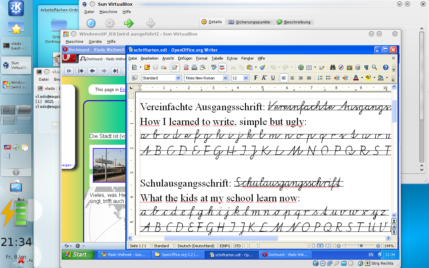Switch to OpenOffice.org 3.2 folder taskbar button
429x268 pixels.
tap(178, 255)
